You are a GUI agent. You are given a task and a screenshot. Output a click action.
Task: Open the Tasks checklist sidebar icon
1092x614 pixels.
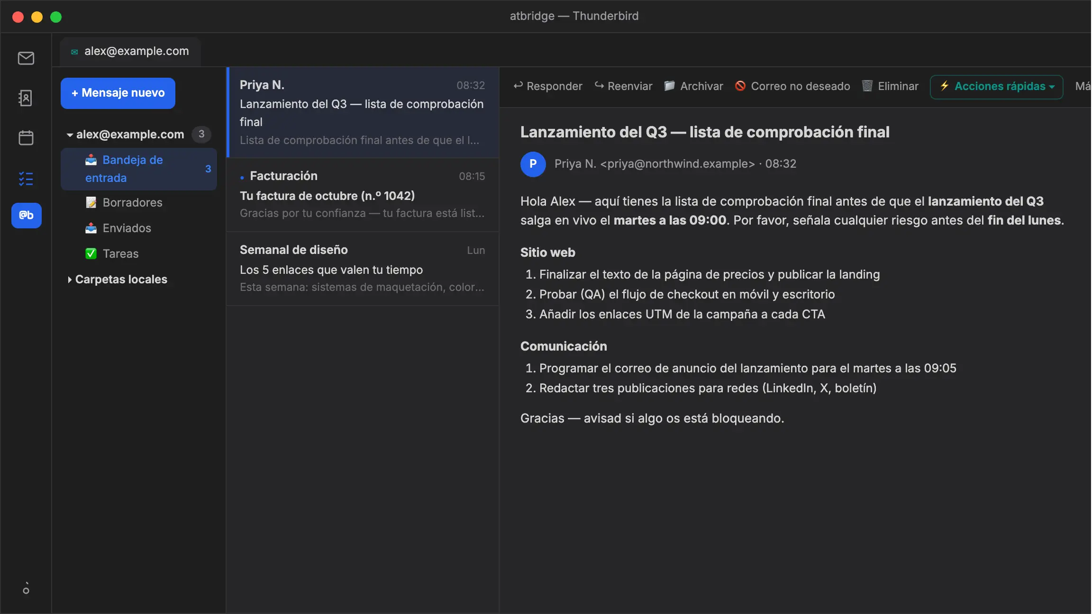(x=26, y=179)
